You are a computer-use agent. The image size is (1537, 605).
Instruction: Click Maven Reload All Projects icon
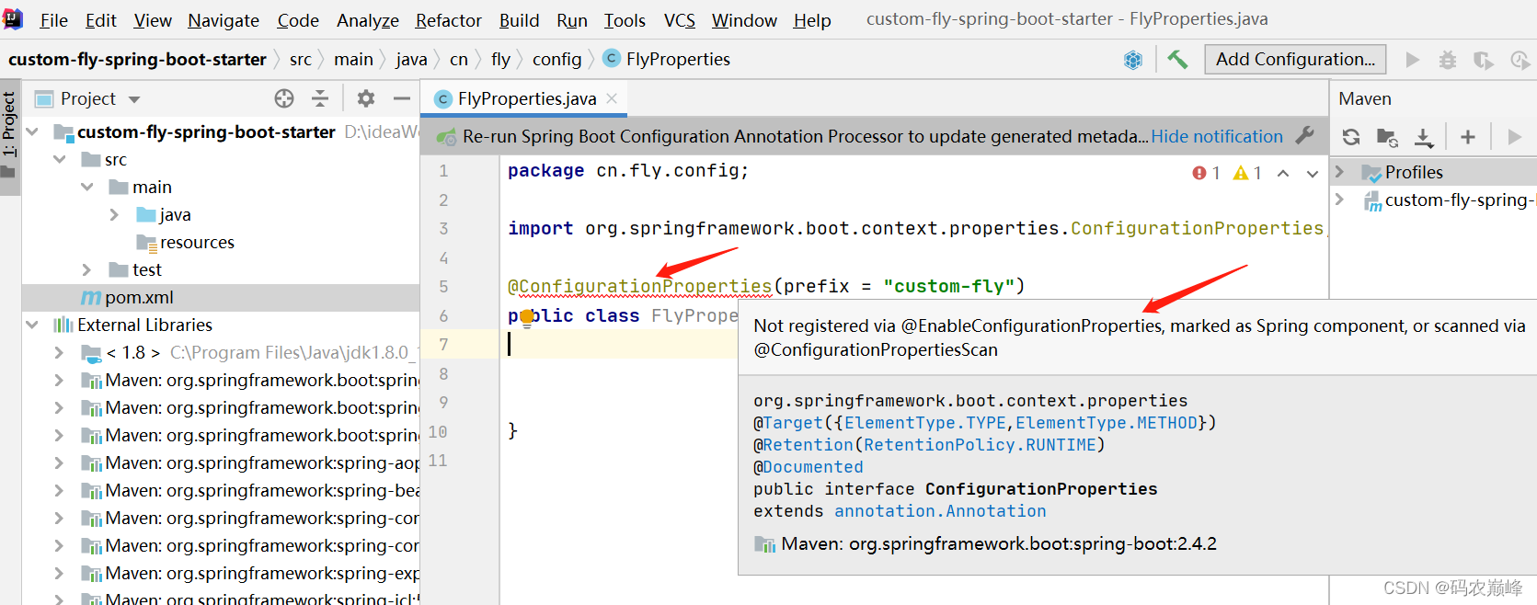tap(1351, 137)
